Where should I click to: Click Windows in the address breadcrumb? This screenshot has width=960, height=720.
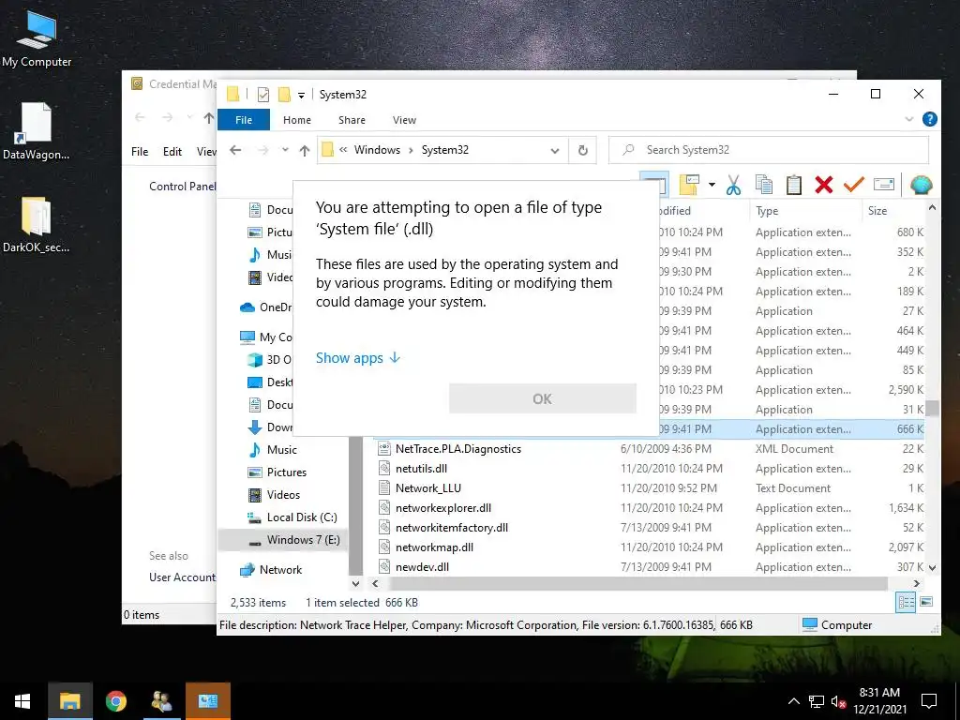click(x=377, y=150)
